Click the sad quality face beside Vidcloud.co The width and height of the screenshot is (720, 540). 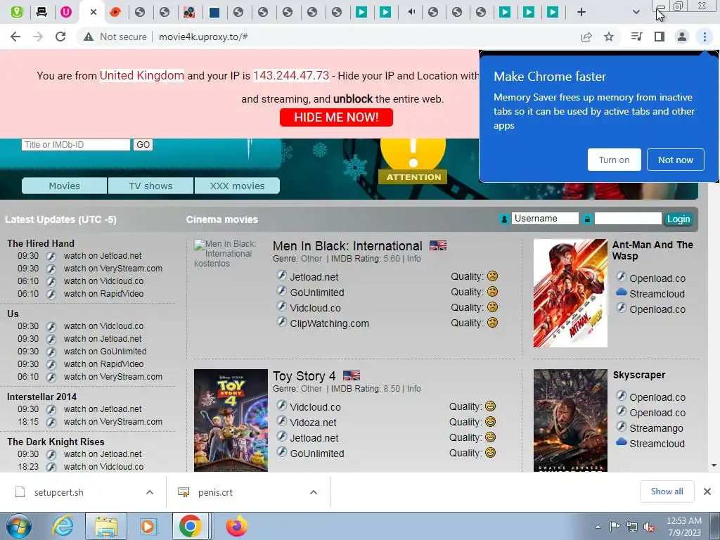point(492,307)
